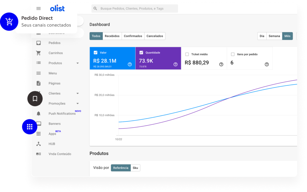Open the hamburger menu icon
The width and height of the screenshot is (307, 192).
coord(38,9)
